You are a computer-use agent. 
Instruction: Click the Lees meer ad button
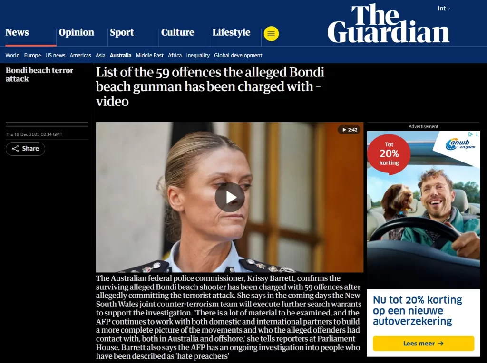pos(423,344)
